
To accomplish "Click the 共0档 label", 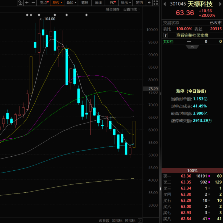I will click(168, 42).
